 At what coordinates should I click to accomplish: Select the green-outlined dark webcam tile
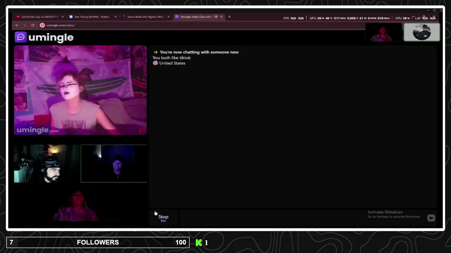pos(114,164)
